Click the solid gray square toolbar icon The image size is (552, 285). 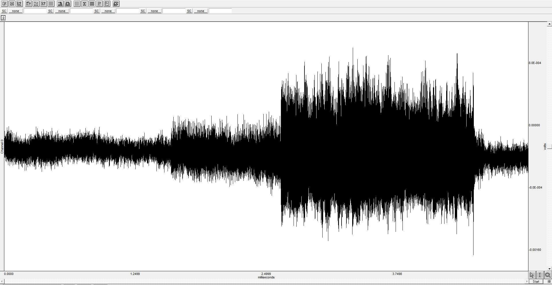coord(51,4)
